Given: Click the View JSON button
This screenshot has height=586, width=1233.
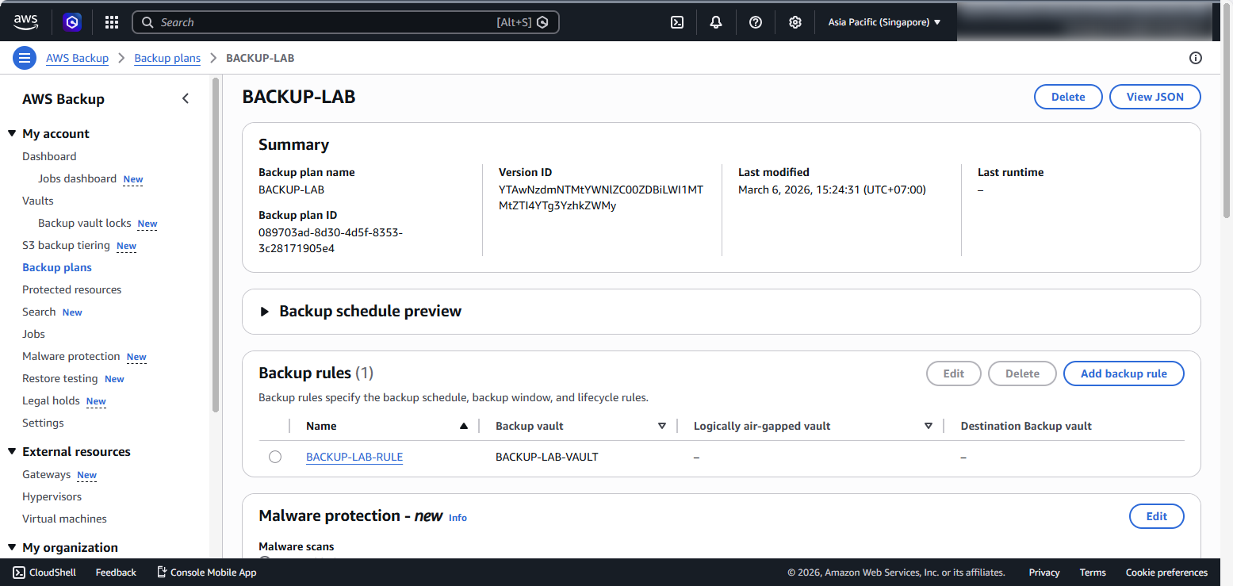Looking at the screenshot, I should coord(1155,97).
